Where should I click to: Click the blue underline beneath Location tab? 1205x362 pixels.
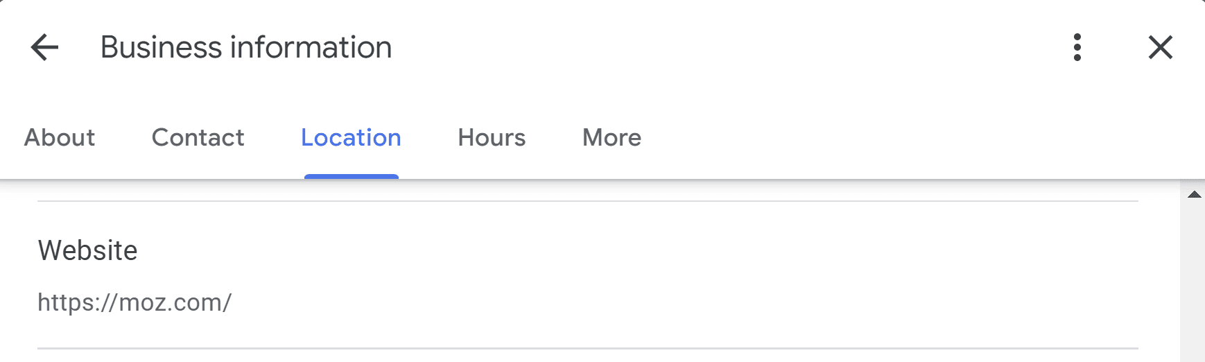[x=351, y=176]
